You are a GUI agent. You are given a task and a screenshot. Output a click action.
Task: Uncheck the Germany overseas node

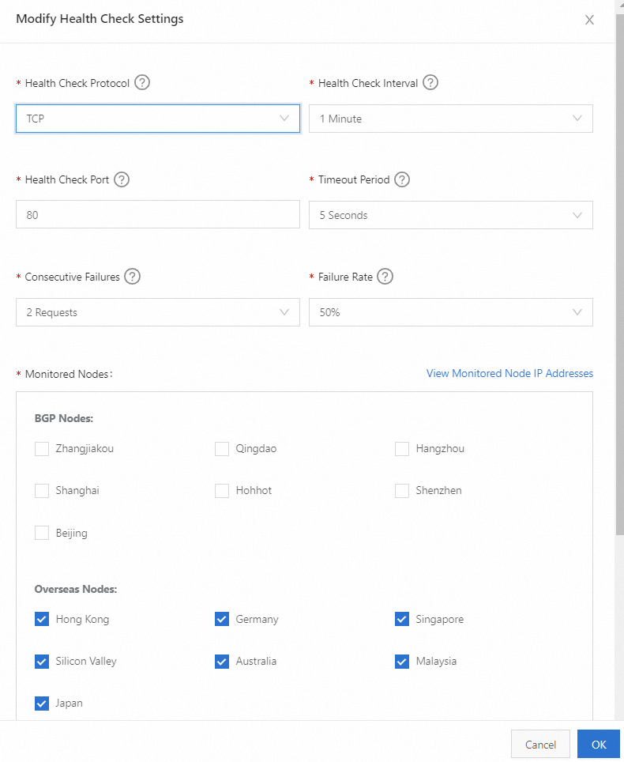pos(222,619)
